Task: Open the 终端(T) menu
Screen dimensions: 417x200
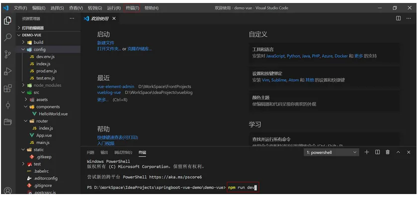Action: pos(132,8)
